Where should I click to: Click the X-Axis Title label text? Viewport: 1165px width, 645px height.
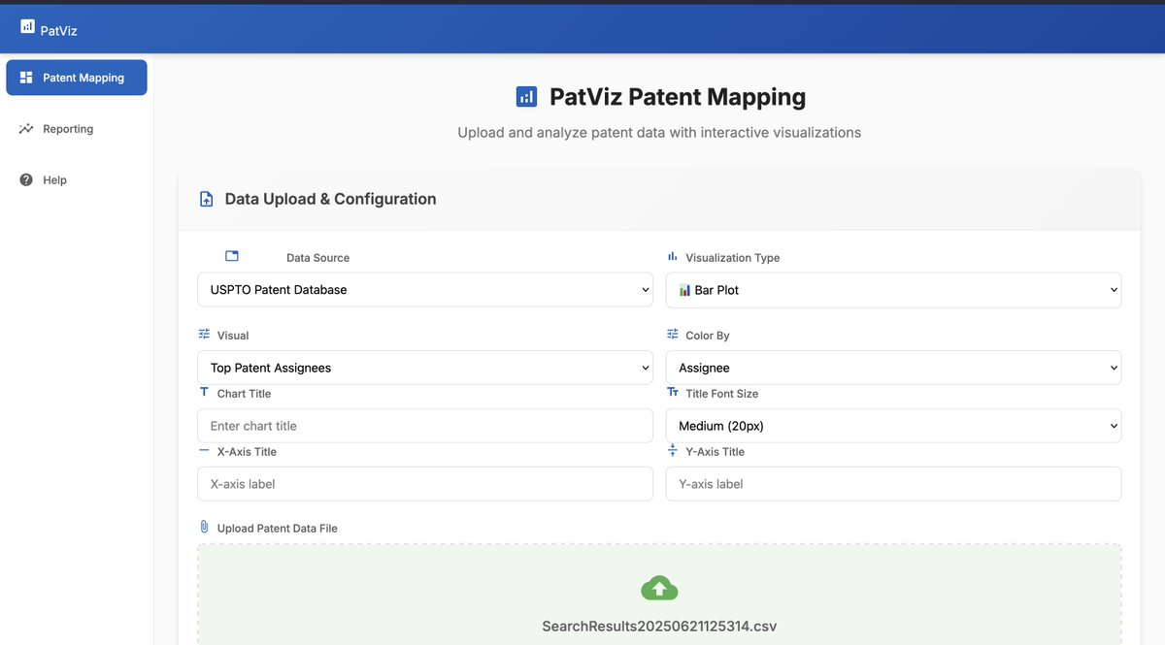pos(247,452)
